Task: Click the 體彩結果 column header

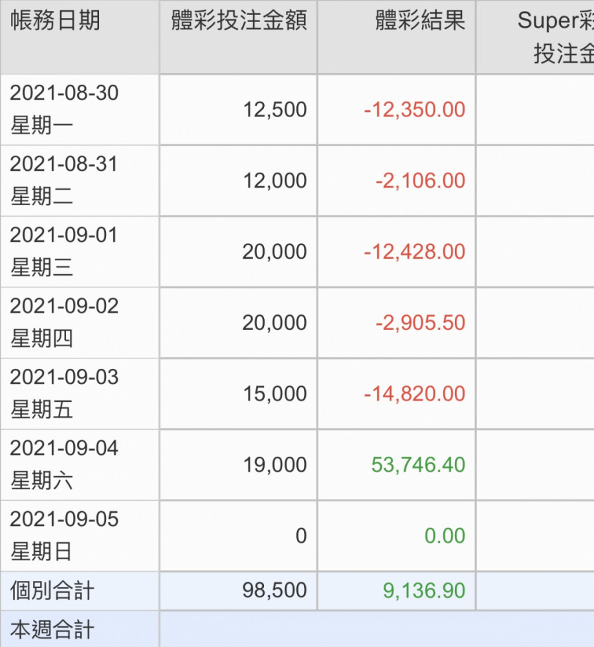Action: click(420, 21)
